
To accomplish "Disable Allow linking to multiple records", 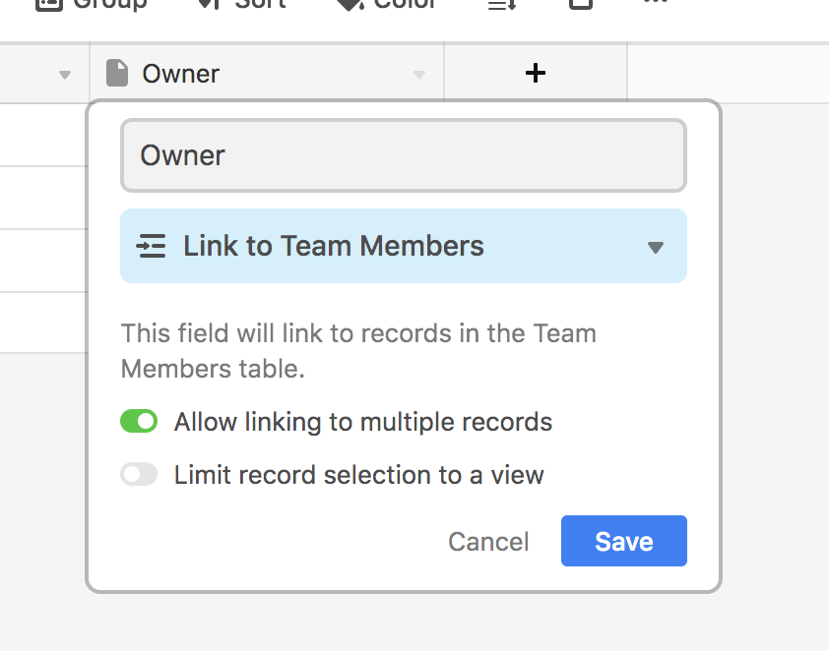I will [x=139, y=422].
